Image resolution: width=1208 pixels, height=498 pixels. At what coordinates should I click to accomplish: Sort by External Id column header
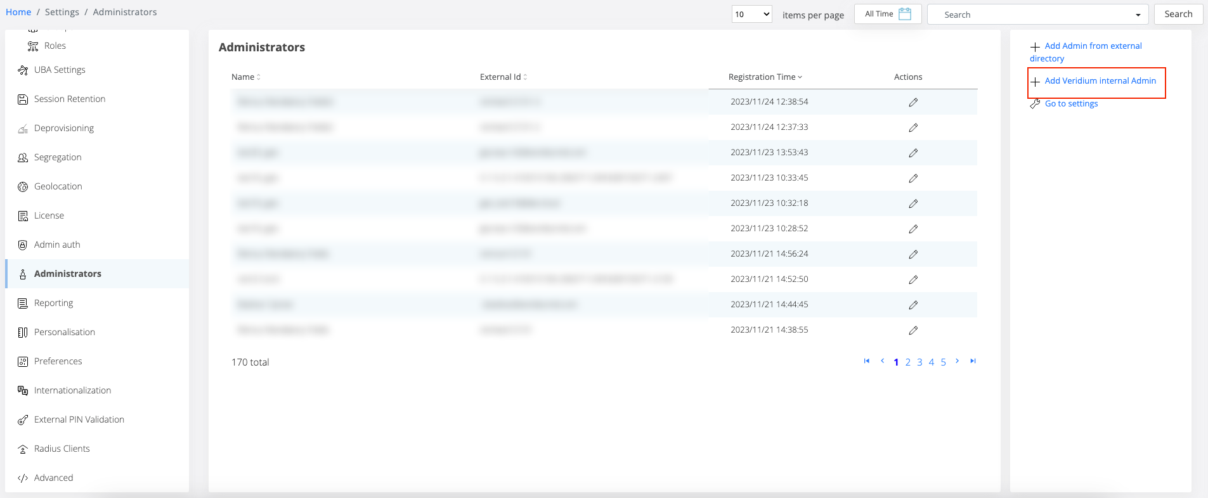coord(503,77)
